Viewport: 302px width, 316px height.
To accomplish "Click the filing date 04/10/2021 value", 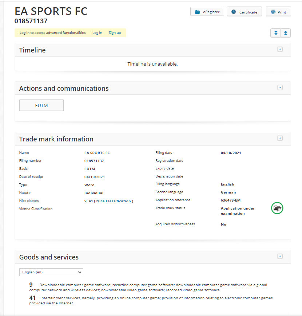I will [231, 153].
